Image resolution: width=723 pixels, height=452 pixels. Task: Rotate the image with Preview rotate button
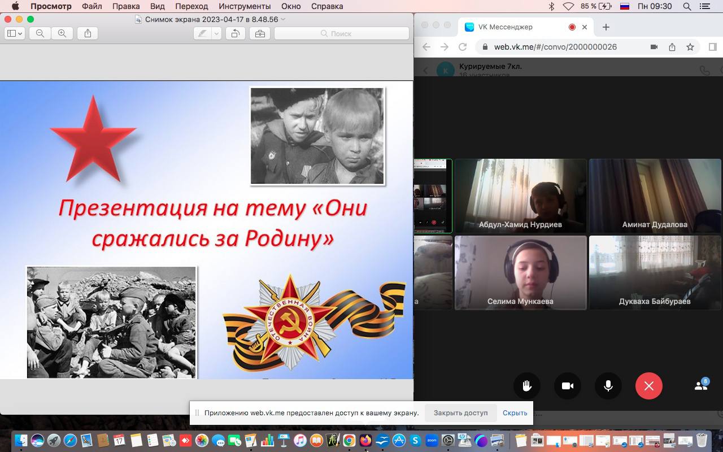click(235, 33)
